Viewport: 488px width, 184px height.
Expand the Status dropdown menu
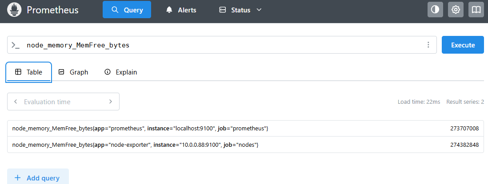(240, 10)
